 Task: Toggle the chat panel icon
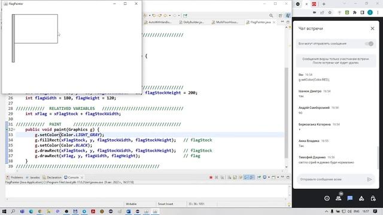(349, 198)
